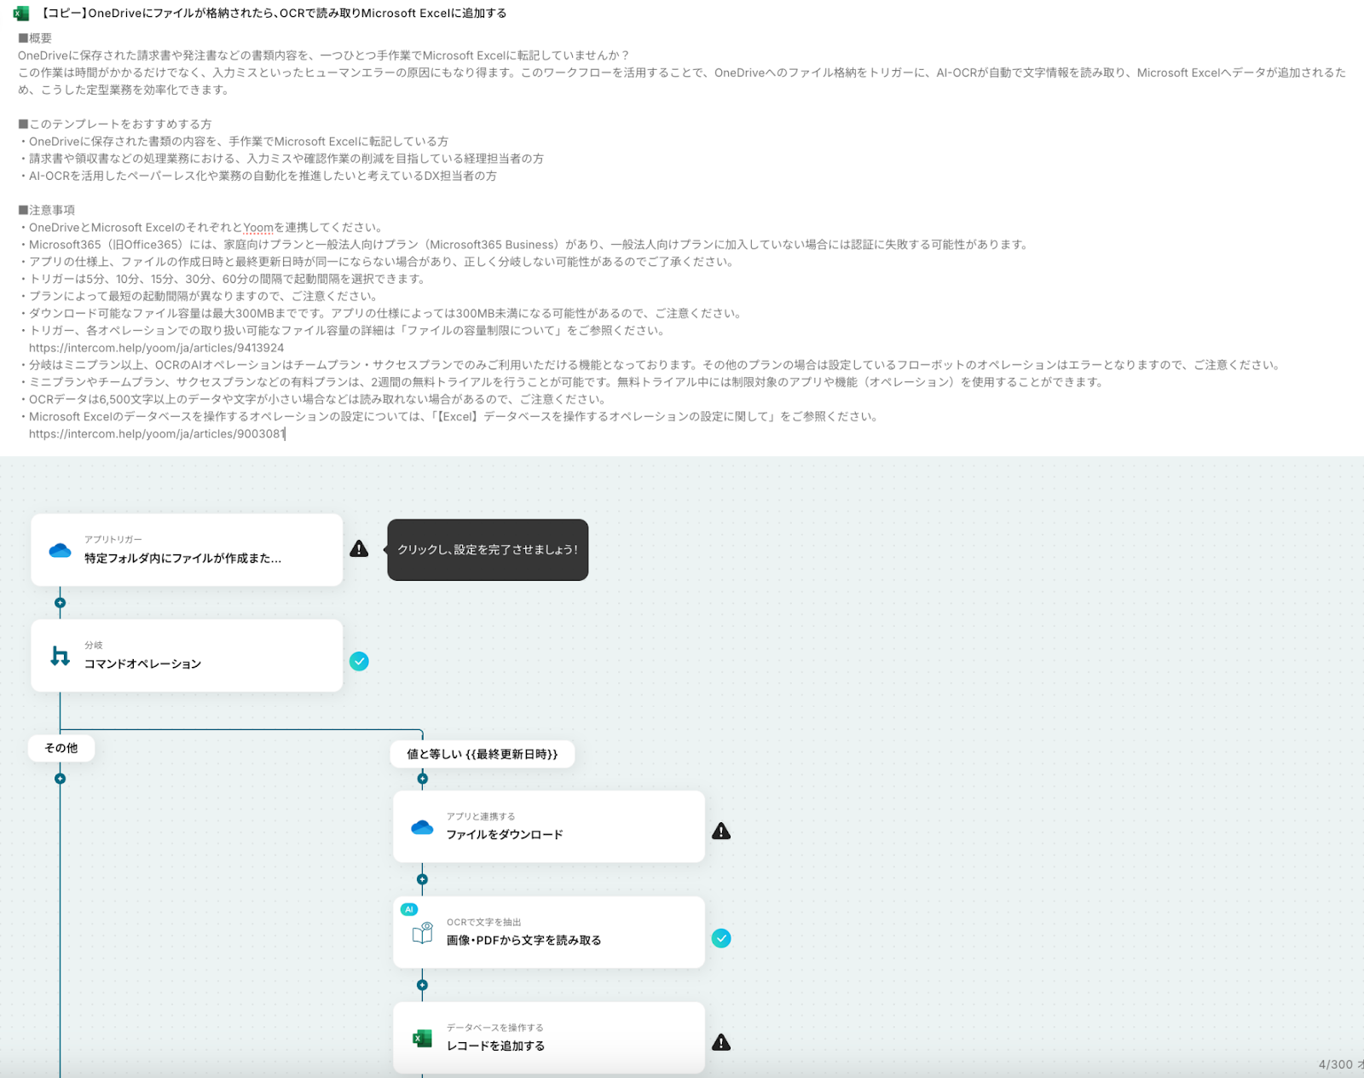Add a step between OCR and Excel cards
1364x1078 pixels.
click(422, 985)
